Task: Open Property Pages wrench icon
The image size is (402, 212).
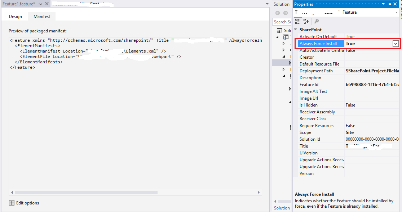Action: [x=317, y=21]
